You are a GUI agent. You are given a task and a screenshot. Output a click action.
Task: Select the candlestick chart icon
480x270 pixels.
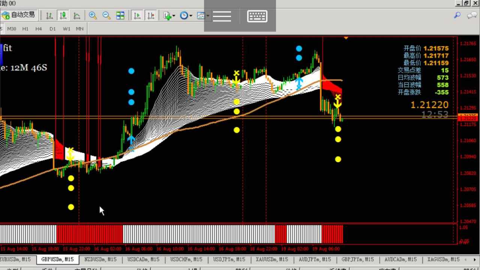(63, 15)
